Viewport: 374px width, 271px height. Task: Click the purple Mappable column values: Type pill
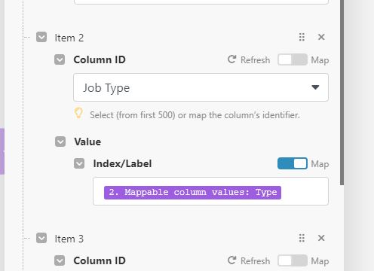(x=192, y=193)
